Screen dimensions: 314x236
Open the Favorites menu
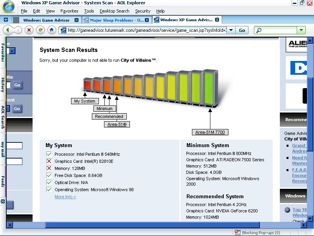69,11
